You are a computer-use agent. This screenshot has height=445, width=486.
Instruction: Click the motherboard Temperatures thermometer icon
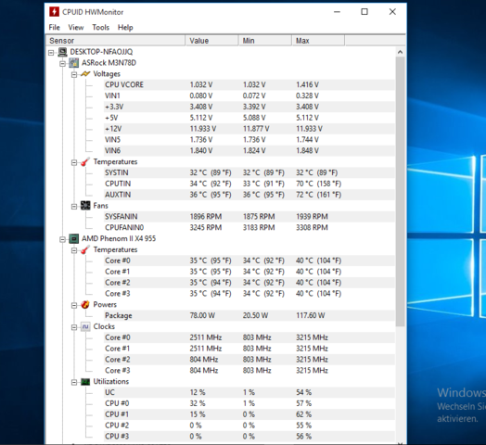click(85, 161)
